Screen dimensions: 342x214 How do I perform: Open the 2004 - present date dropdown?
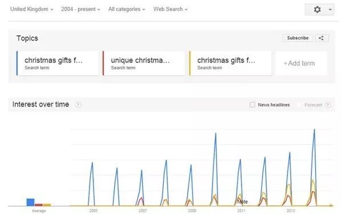[80, 9]
